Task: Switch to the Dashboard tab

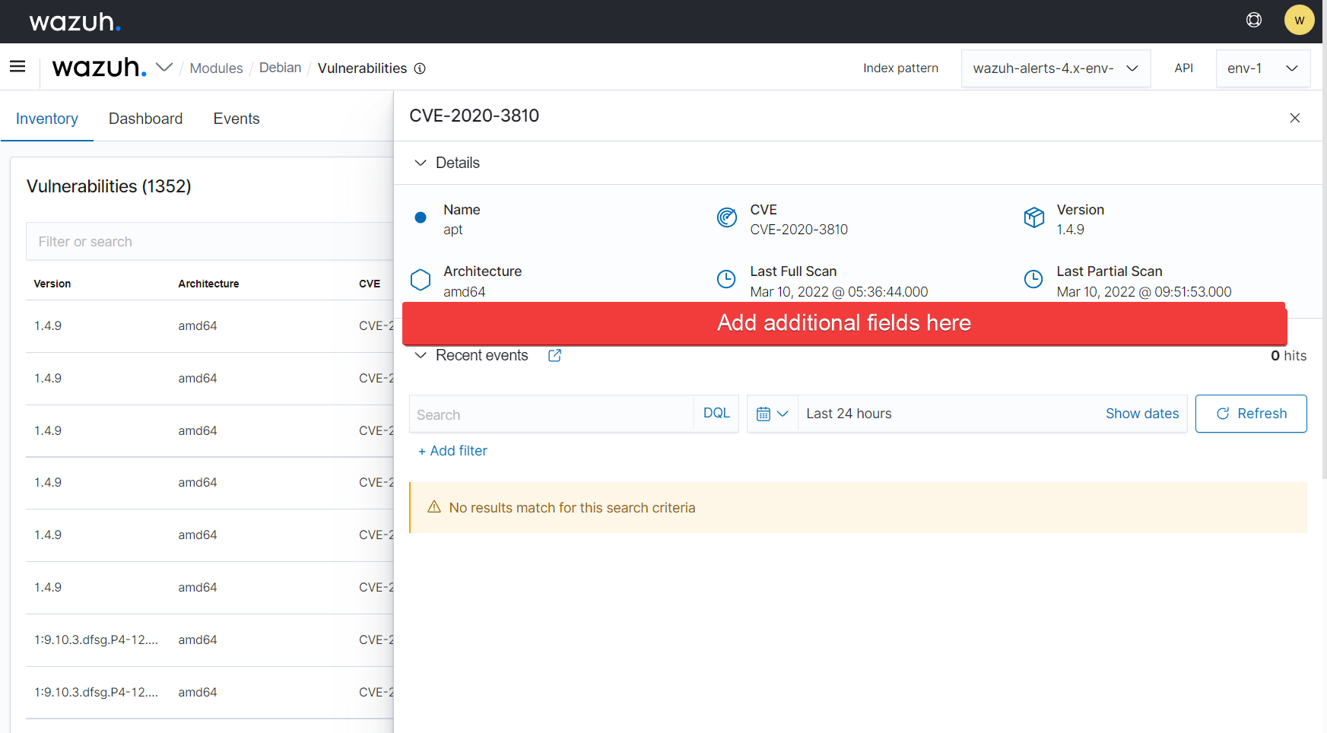Action: point(145,119)
